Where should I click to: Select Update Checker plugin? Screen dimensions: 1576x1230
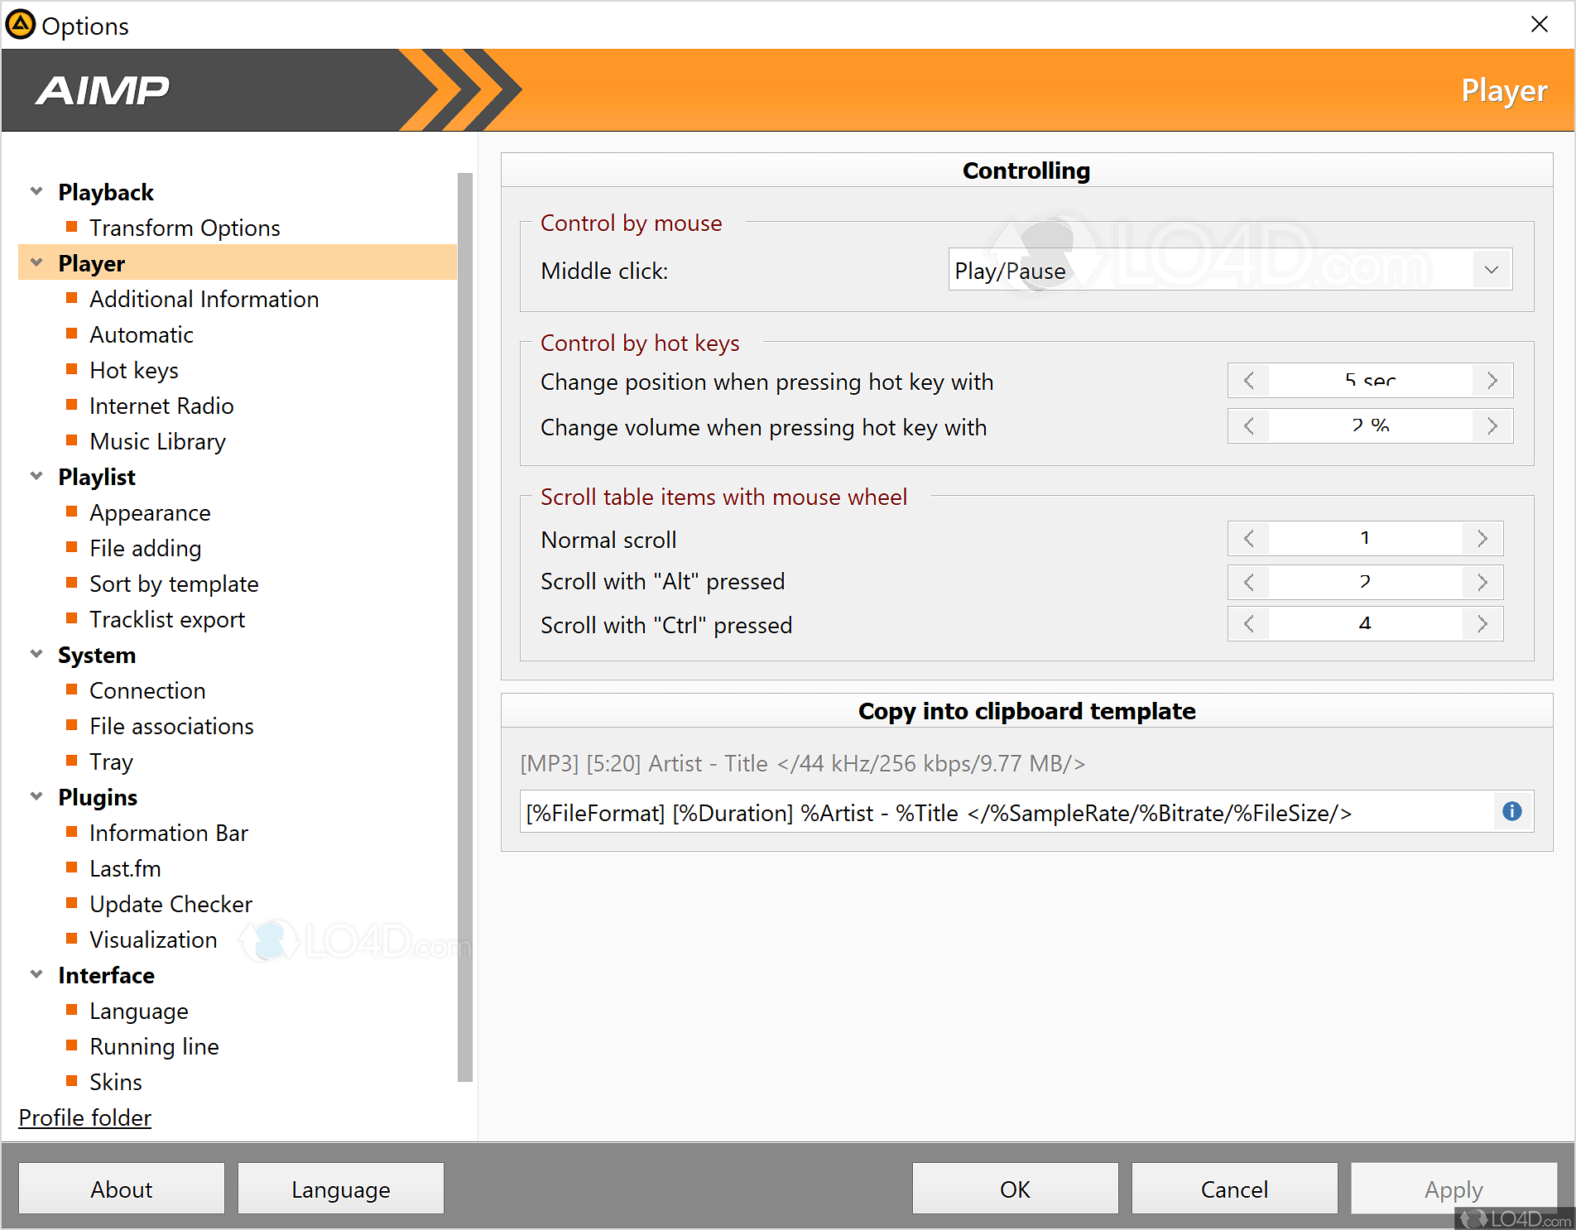tap(171, 904)
